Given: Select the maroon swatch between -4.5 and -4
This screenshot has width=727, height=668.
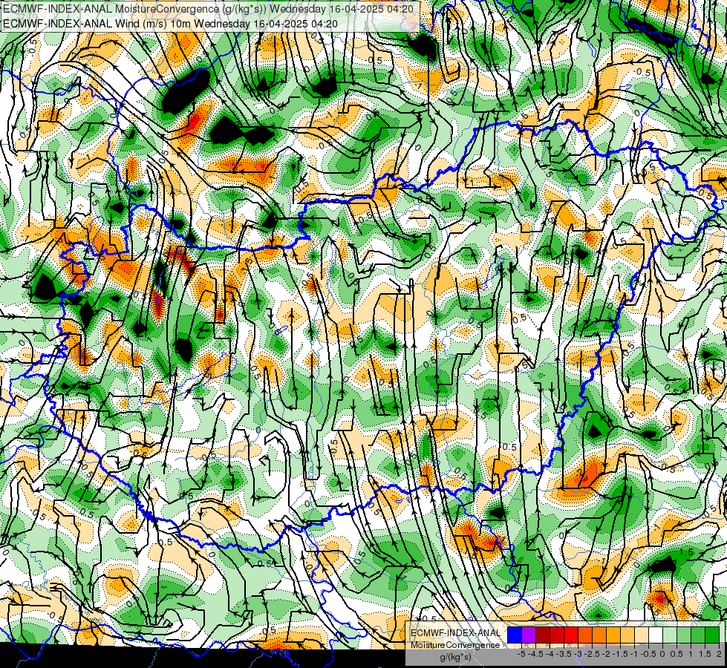Looking at the screenshot, I should click(543, 635).
